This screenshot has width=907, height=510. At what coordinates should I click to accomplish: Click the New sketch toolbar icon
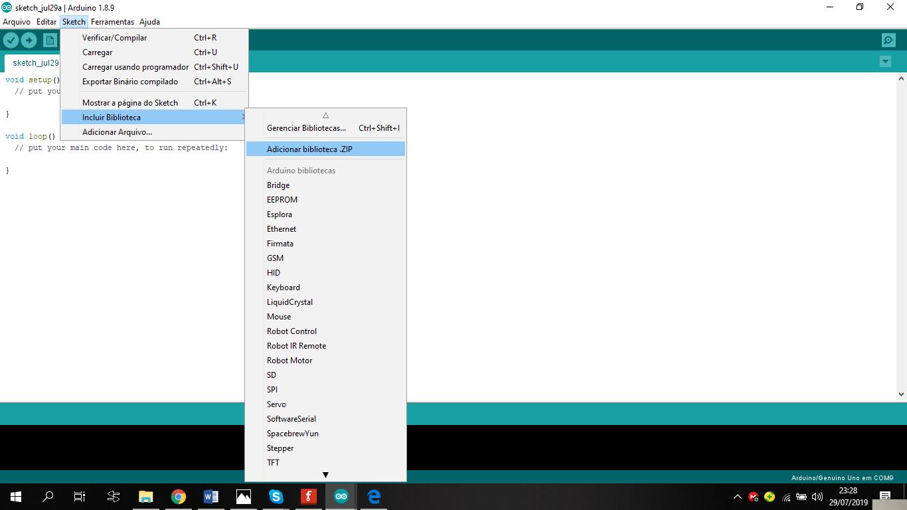[x=50, y=41]
